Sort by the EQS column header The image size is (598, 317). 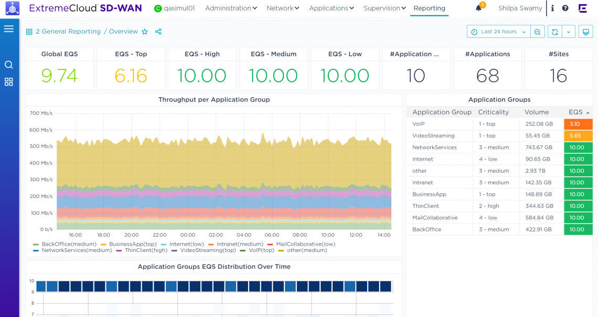[577, 112]
